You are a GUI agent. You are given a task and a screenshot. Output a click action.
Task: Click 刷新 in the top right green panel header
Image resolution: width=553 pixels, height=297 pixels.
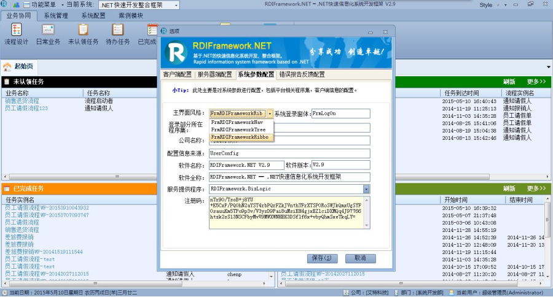[509, 82]
